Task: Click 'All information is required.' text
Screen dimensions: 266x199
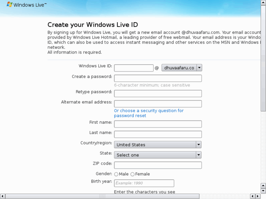Action: (75, 52)
